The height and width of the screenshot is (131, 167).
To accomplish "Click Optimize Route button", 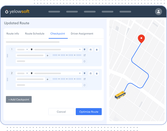I will click(89, 112).
